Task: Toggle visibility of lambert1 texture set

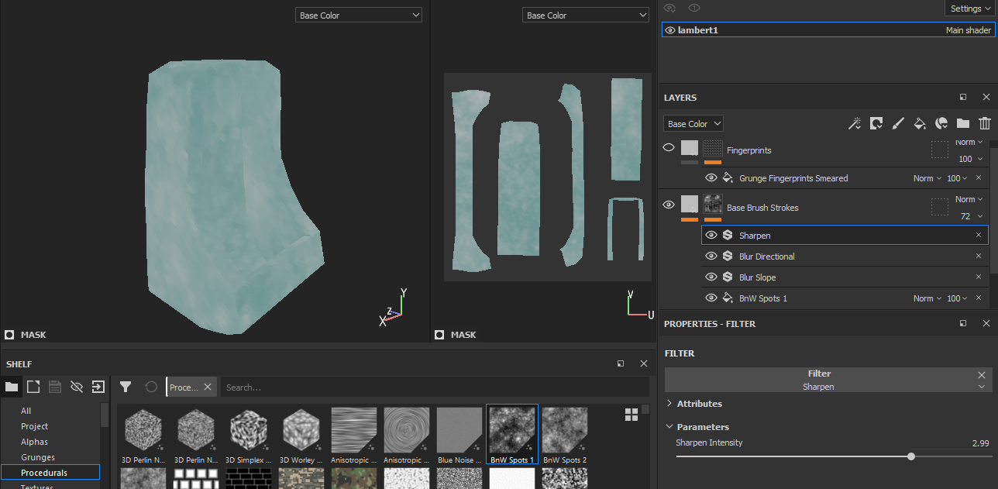Action: coord(670,30)
